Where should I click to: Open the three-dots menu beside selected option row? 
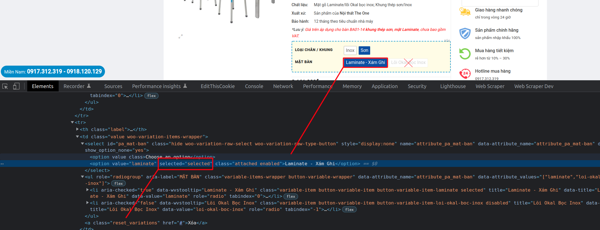tap(2, 164)
